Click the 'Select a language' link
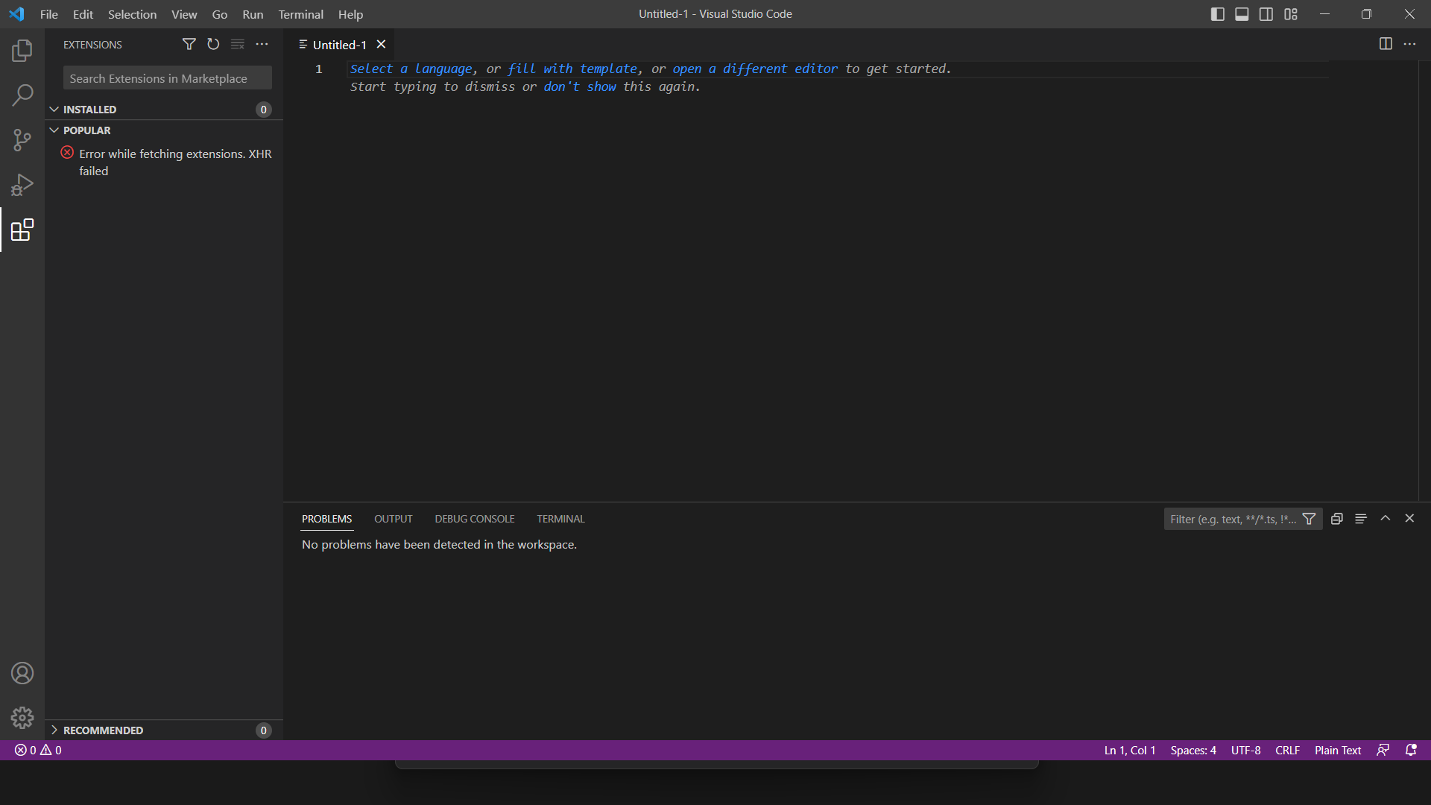Image resolution: width=1431 pixels, height=805 pixels. point(411,69)
